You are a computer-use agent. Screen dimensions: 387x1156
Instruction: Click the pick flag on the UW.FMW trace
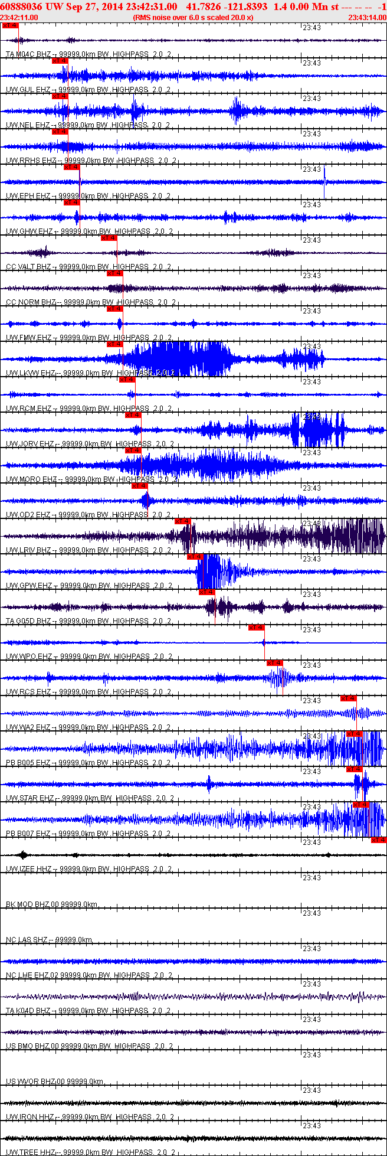click(114, 309)
